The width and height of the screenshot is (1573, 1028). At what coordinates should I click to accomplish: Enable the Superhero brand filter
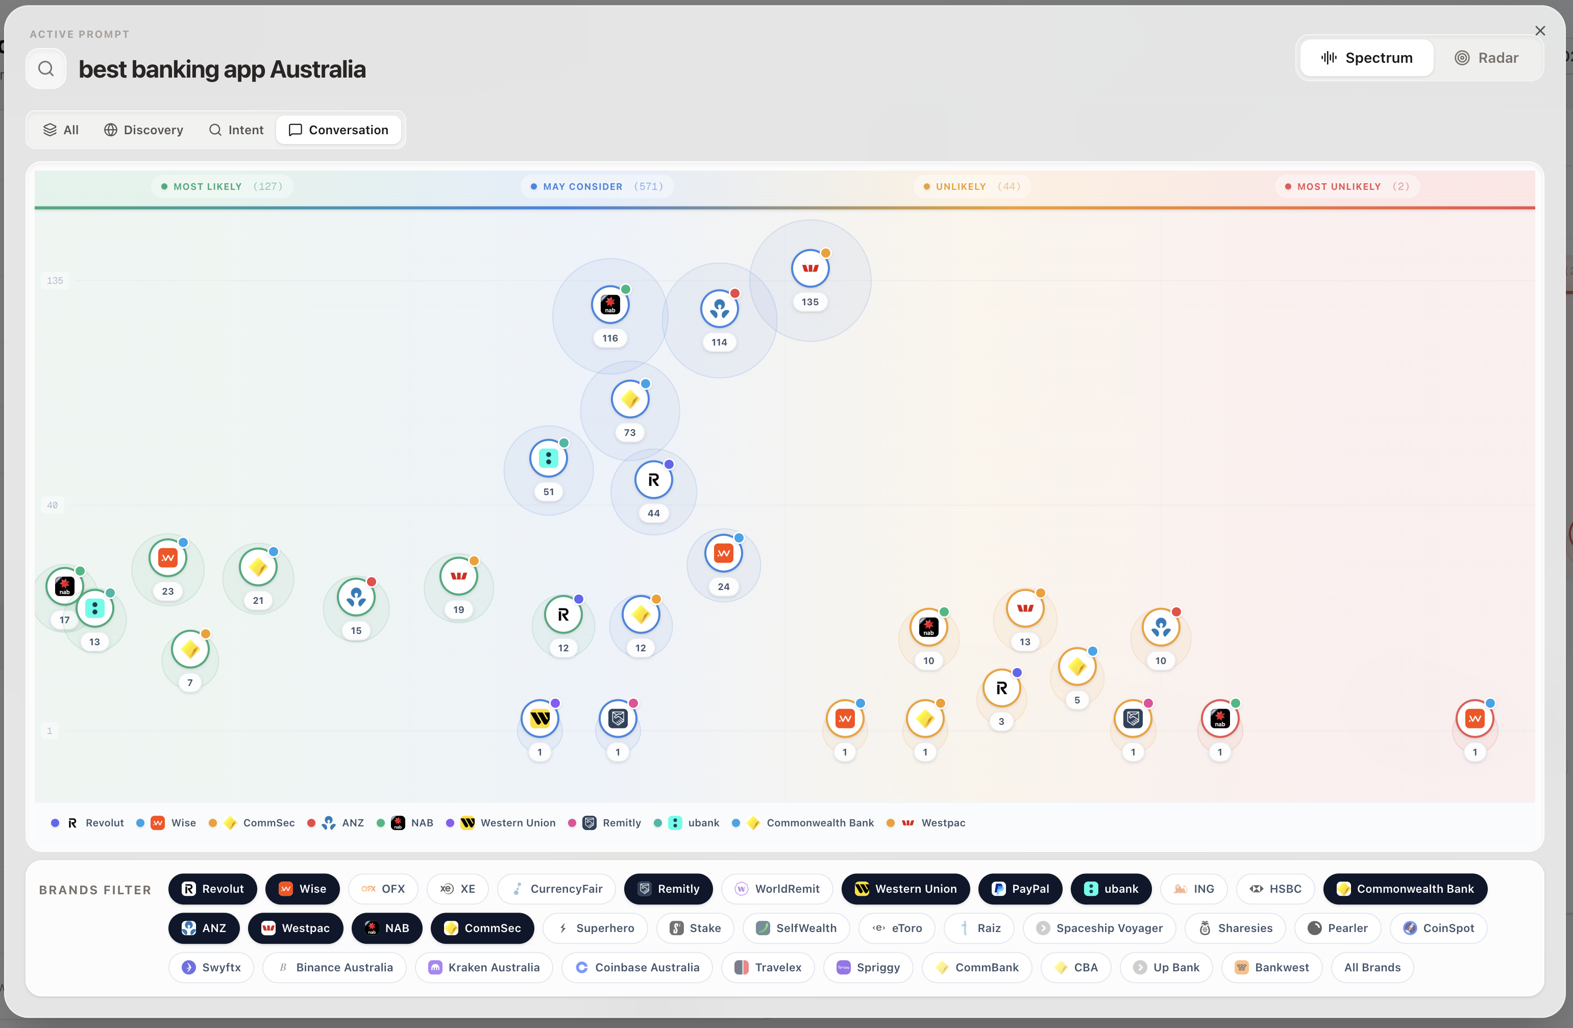click(595, 928)
